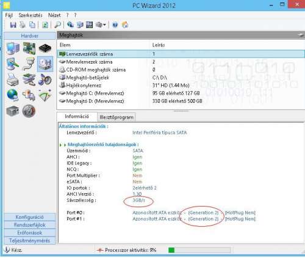Switch to the Információ tab
Viewport: 305px width, 258px height.
coord(77,116)
